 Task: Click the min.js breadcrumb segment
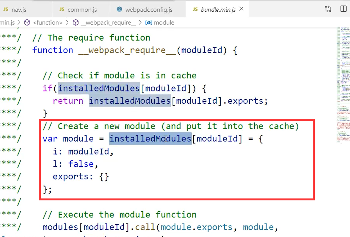click(x=7, y=23)
